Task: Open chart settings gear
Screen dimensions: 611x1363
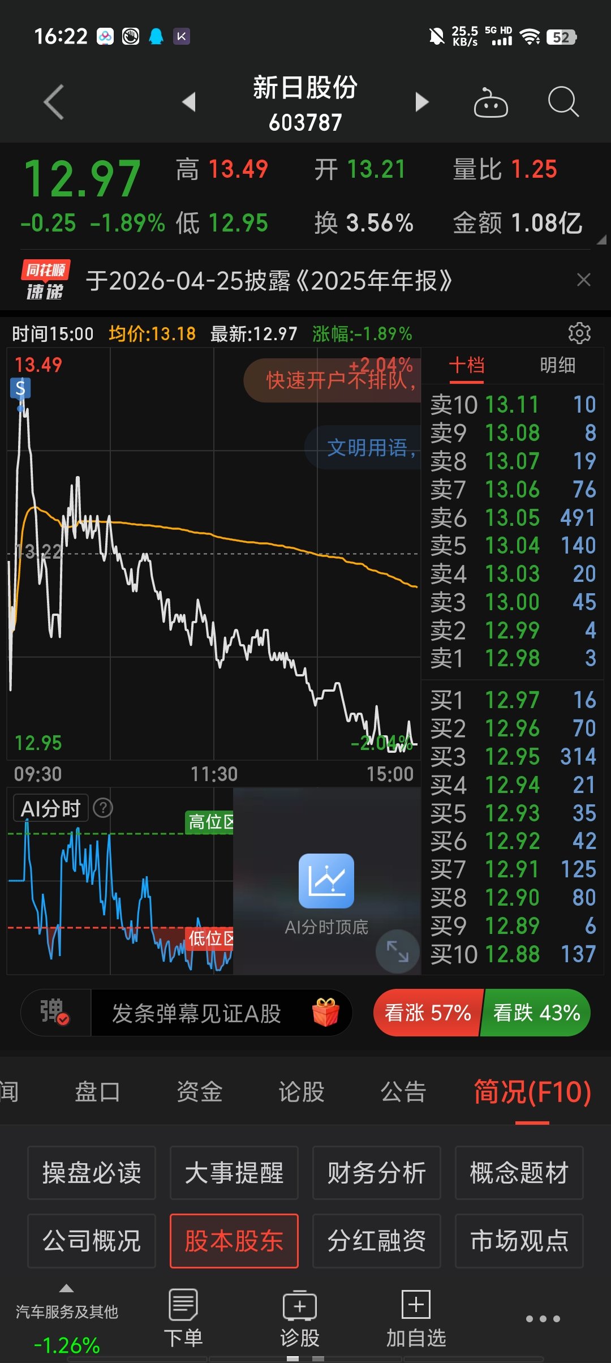Action: tap(579, 333)
